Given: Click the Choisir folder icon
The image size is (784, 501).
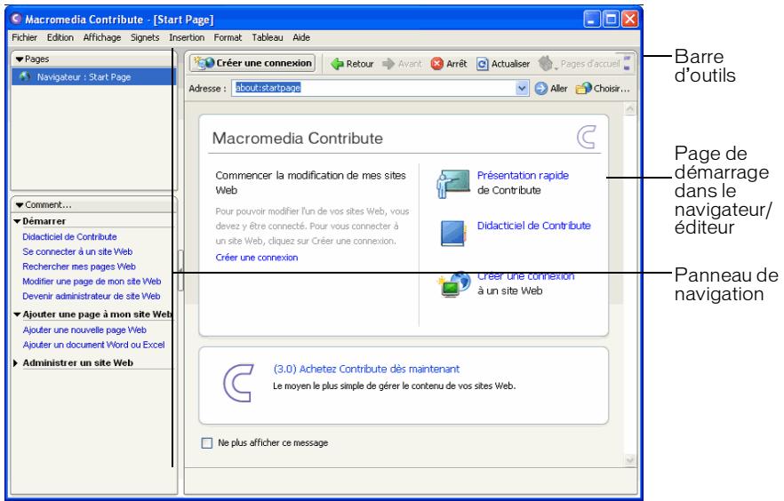Looking at the screenshot, I should point(583,89).
